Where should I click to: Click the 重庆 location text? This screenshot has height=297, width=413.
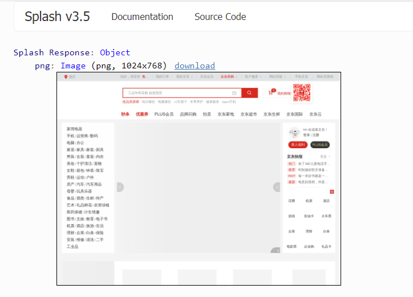(72, 76)
